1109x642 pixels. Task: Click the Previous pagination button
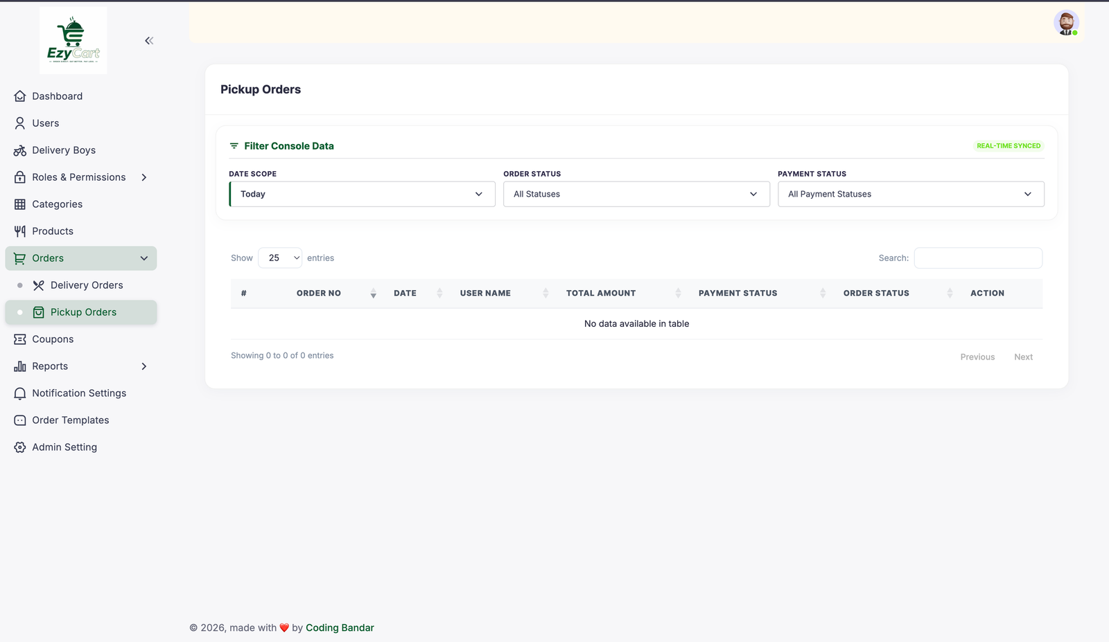pyautogui.click(x=977, y=357)
